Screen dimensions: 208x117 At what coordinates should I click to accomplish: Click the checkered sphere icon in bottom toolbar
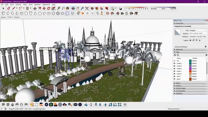point(60,105)
